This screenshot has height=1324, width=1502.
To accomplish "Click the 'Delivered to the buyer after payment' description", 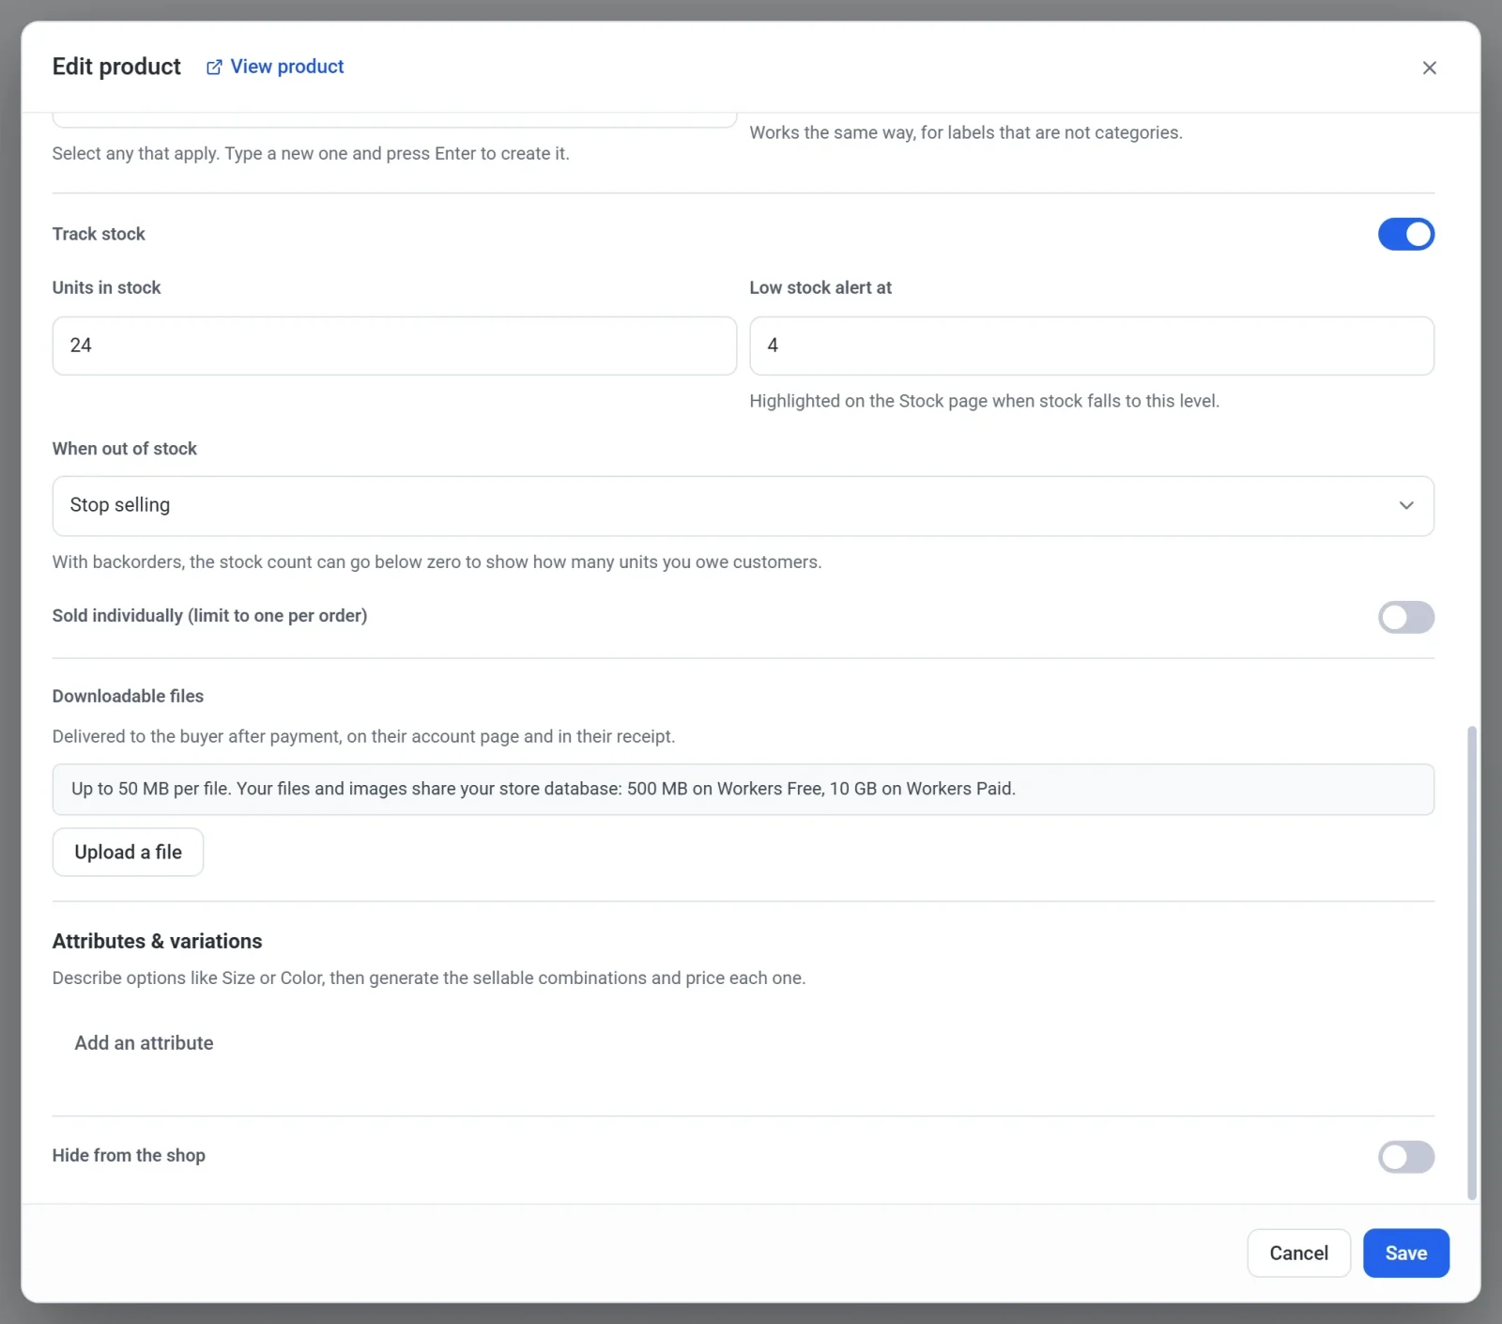I will (x=363, y=736).
